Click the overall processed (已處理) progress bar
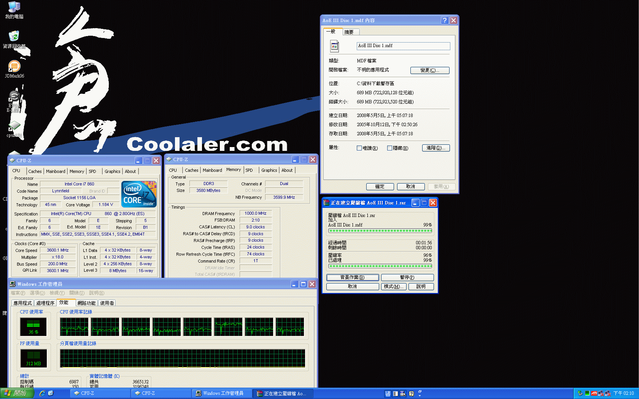 point(380,266)
